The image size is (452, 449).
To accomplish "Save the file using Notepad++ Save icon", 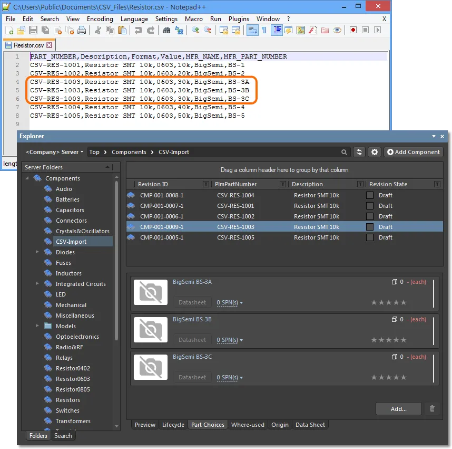I will click(x=33, y=30).
